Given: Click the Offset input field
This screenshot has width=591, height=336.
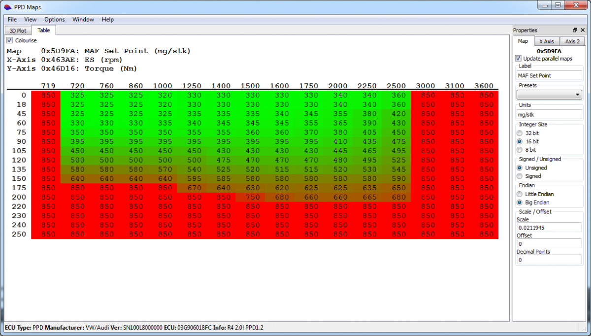Looking at the screenshot, I should click(549, 244).
